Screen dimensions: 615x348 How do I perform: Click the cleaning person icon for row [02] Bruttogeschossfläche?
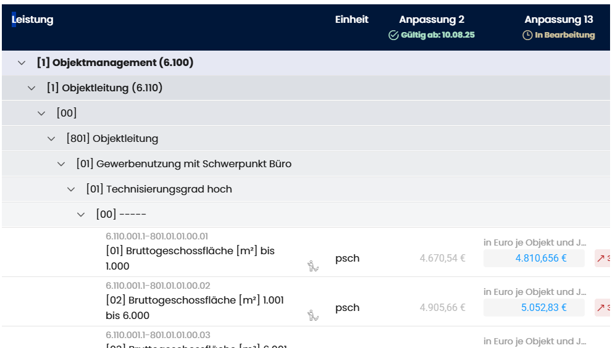[313, 315]
